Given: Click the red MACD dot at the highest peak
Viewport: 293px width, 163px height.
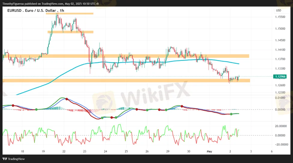Looking at the screenshot, I should pos(67,99).
